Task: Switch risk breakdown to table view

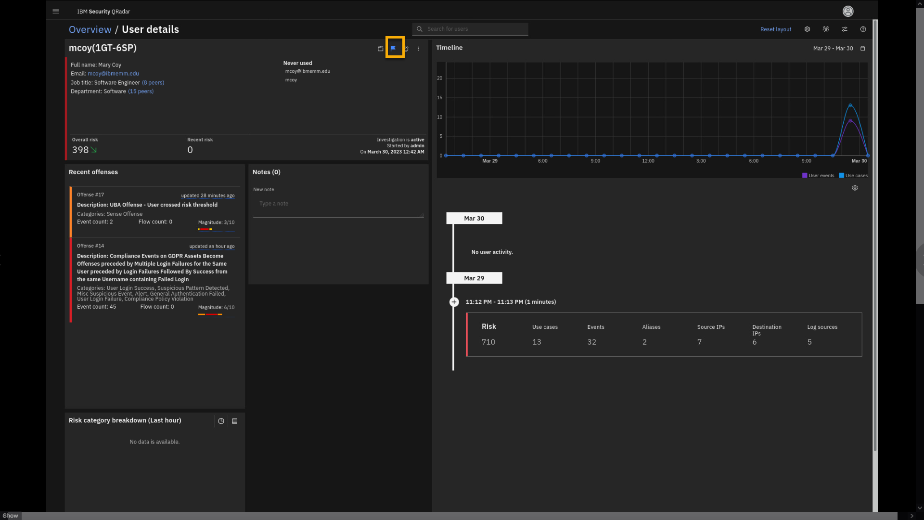Action: 235,421
